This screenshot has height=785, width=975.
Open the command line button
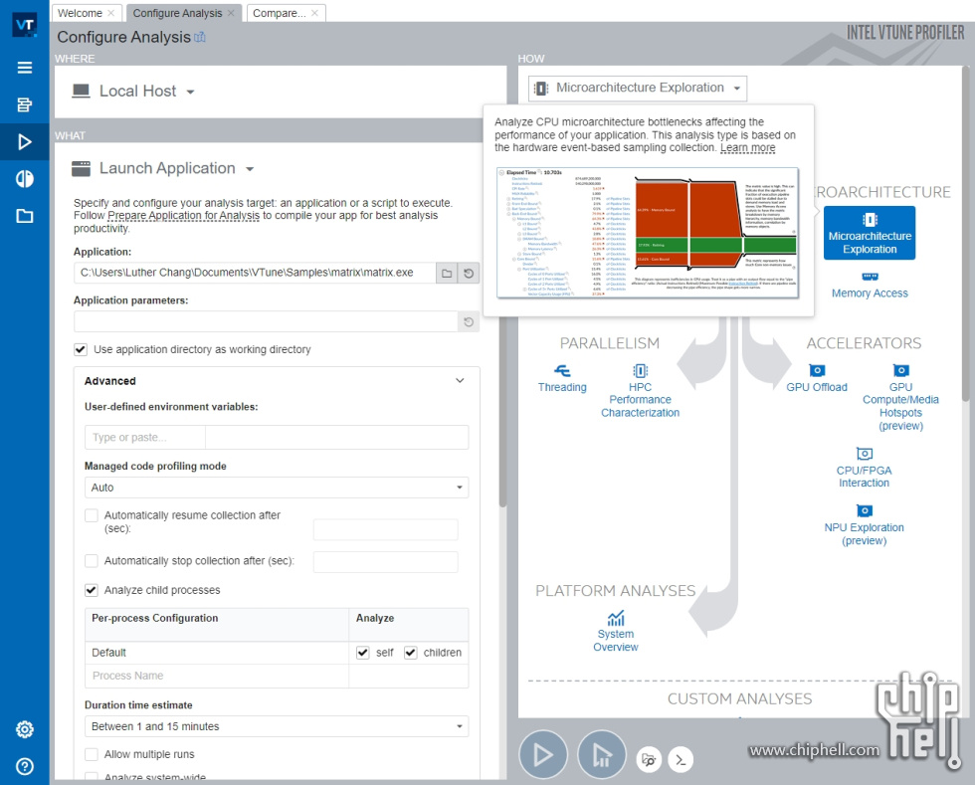tap(681, 759)
